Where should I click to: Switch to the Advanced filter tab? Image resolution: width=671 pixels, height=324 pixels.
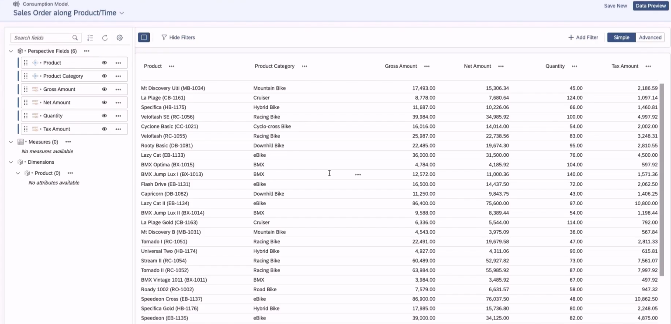(x=650, y=37)
